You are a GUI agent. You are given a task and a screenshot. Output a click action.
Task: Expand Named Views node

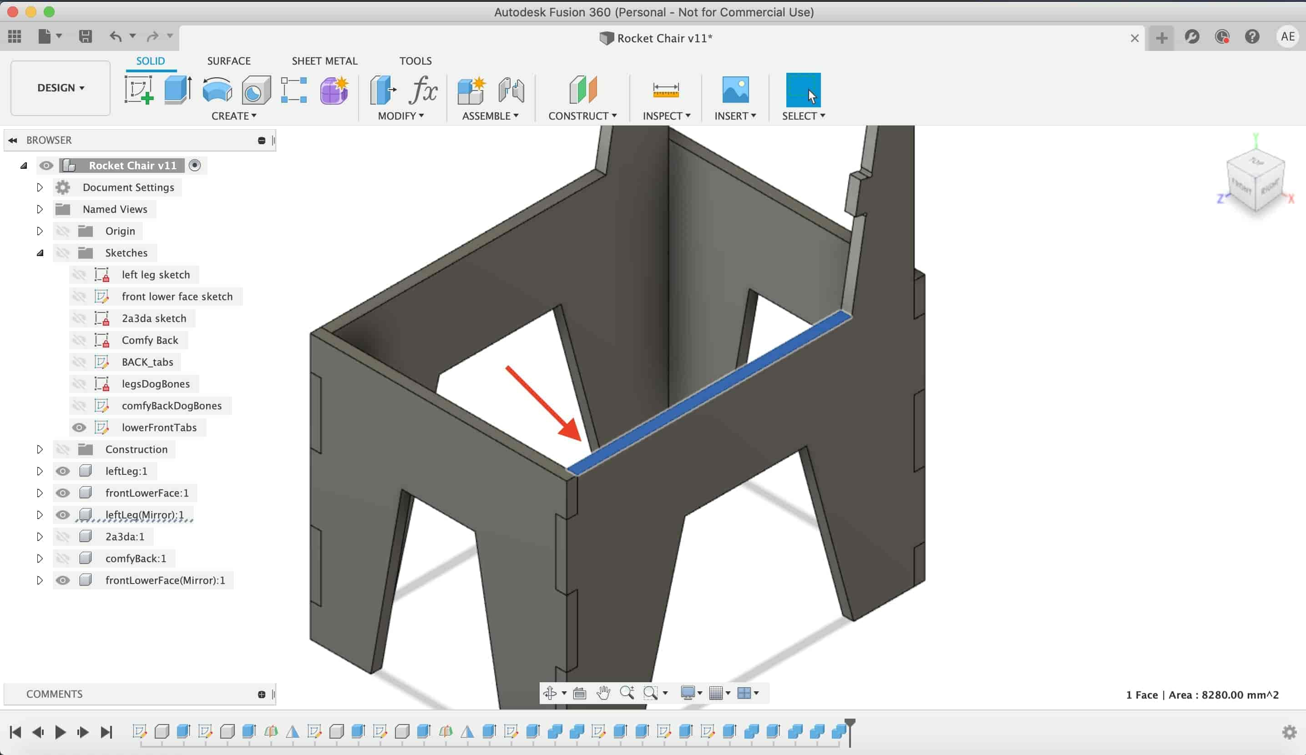pos(40,209)
